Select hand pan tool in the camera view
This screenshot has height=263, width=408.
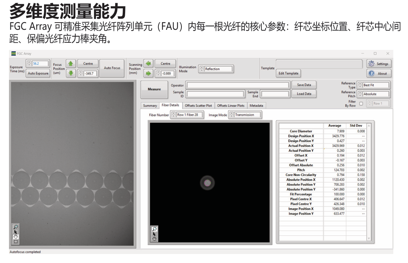point(16,236)
